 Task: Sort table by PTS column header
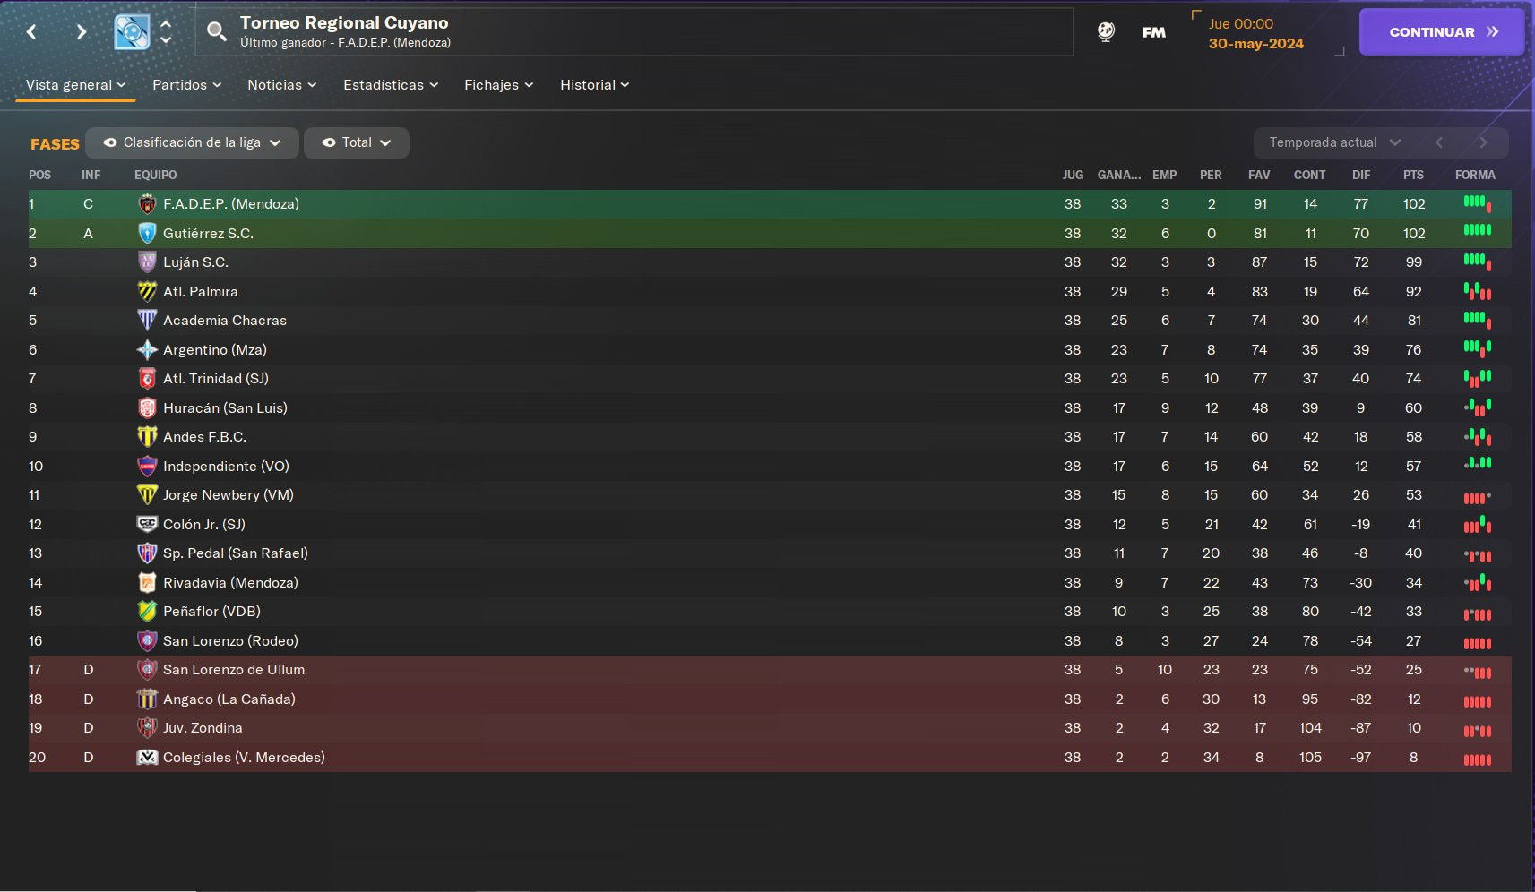(x=1413, y=175)
